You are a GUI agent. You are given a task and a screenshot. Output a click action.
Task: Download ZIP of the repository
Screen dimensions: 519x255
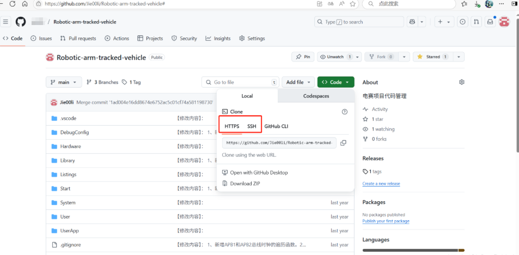pyautogui.click(x=241, y=183)
